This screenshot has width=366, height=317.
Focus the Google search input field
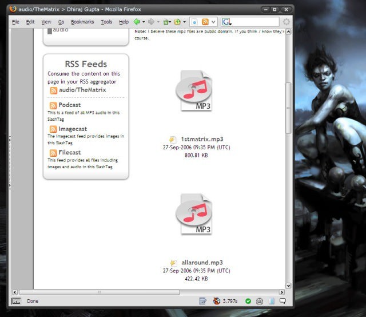(x=255, y=22)
